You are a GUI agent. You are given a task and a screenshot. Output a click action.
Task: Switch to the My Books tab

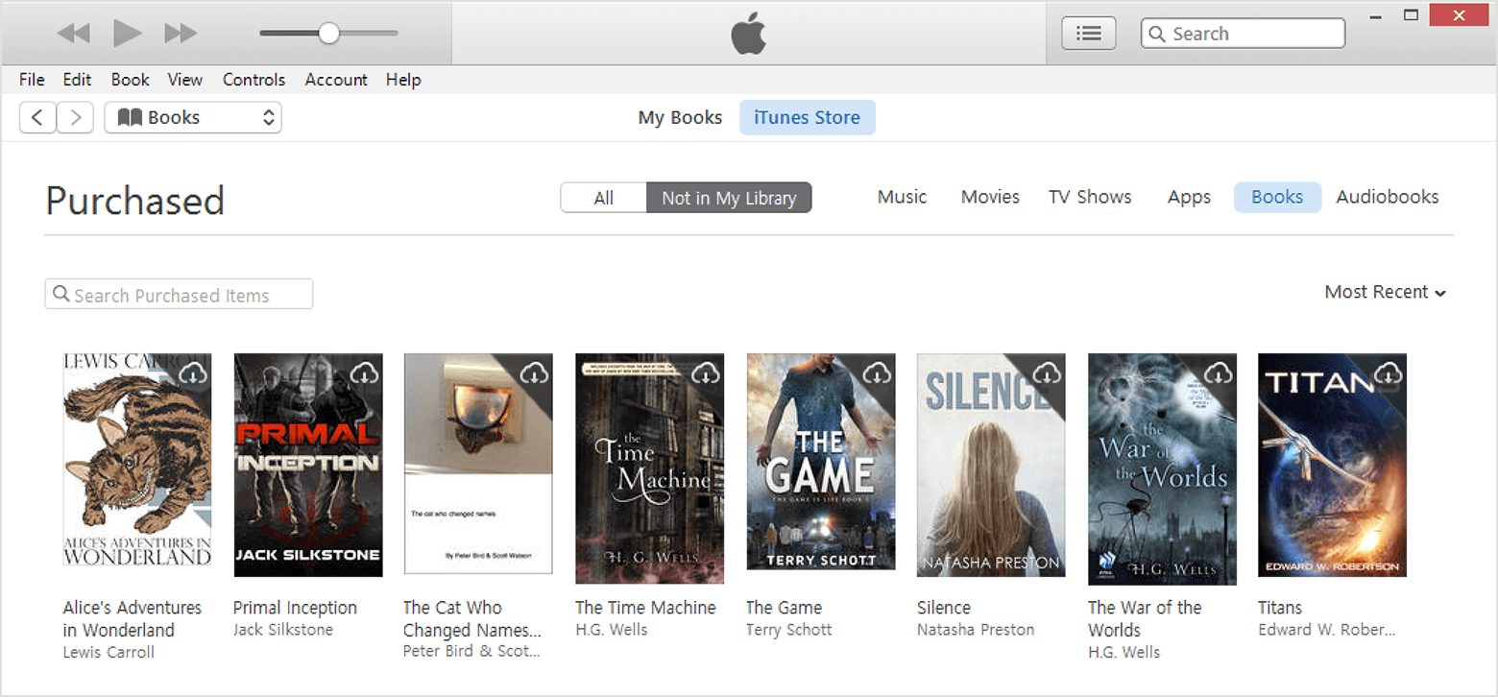680,118
